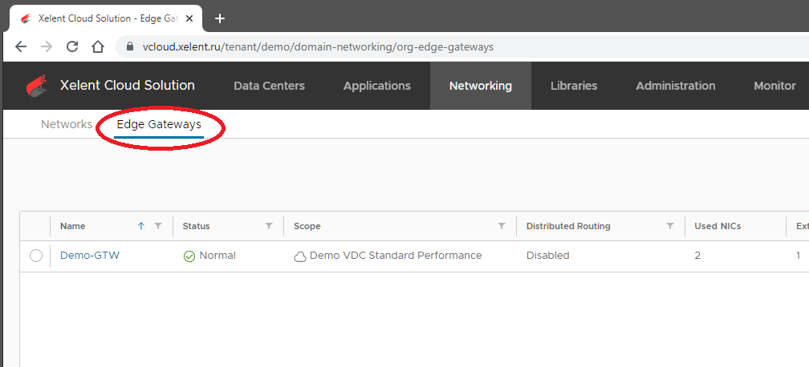Image resolution: width=809 pixels, height=367 pixels.
Task: Select the Xelent Cloud Solution browser tab
Action: click(x=107, y=18)
